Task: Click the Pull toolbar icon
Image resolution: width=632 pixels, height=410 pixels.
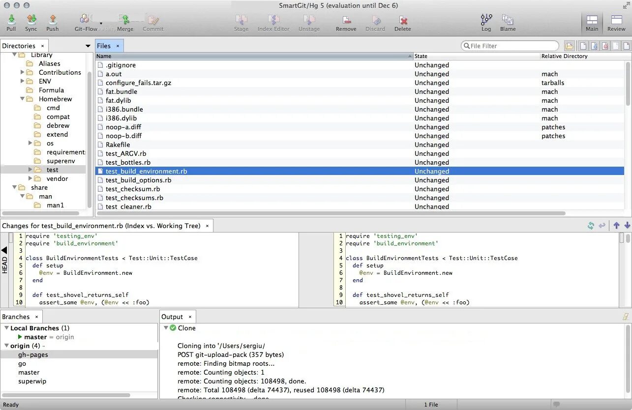Action: [x=11, y=20]
